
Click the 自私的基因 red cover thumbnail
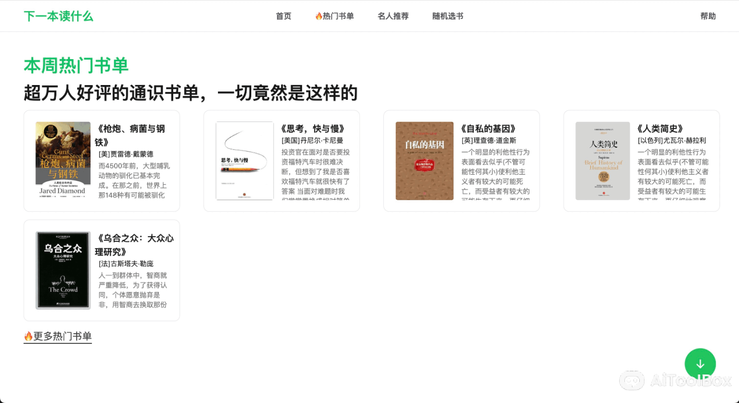424,161
